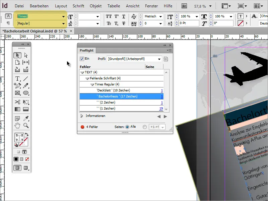Toggle formatting affects container button
The image size is (268, 201).
pyautogui.click(x=18, y=152)
